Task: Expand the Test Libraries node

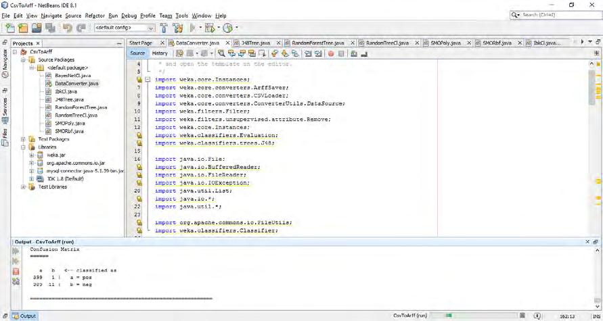Action: (23, 187)
